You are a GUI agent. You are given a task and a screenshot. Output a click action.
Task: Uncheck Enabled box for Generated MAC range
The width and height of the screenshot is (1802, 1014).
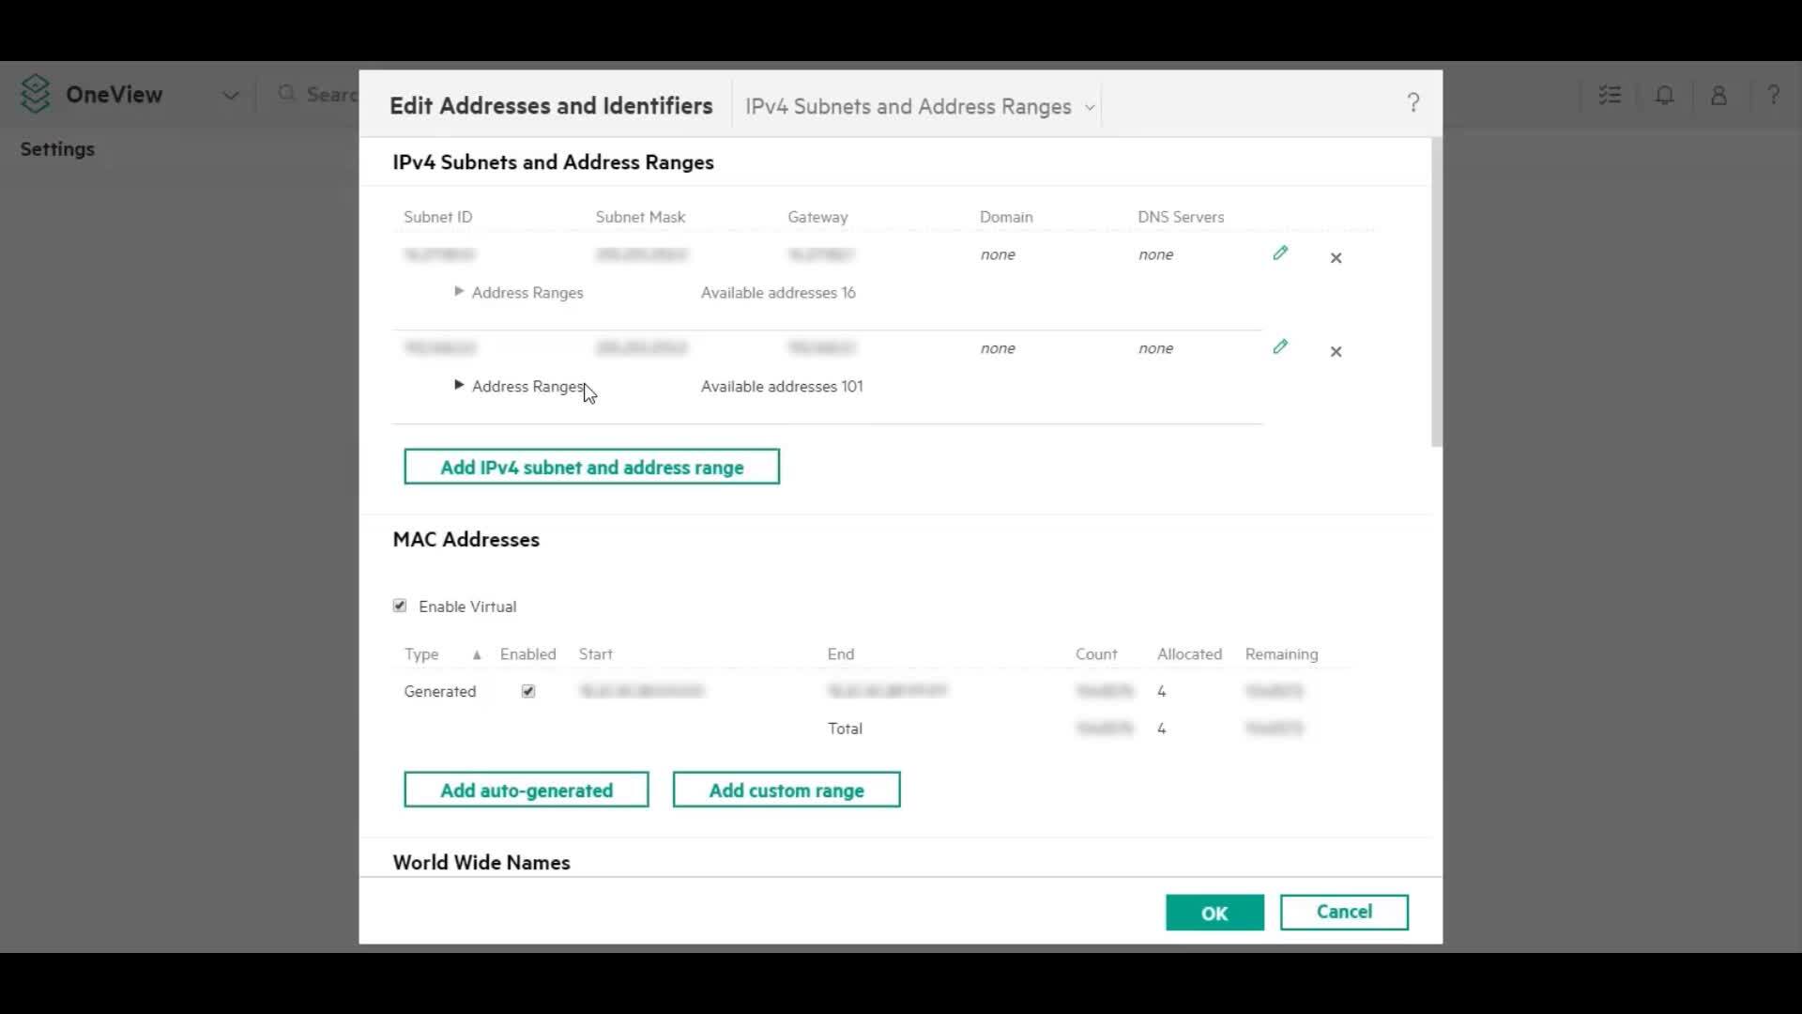point(528,691)
